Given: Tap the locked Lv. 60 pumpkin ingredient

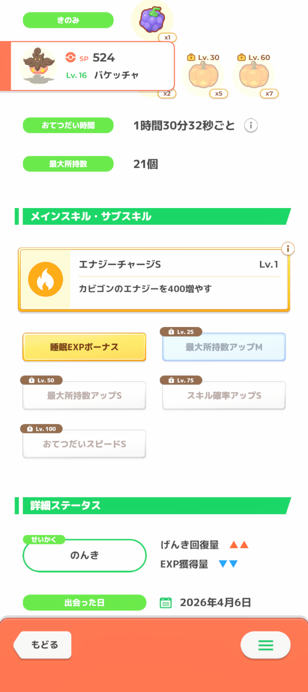Looking at the screenshot, I should [x=254, y=75].
